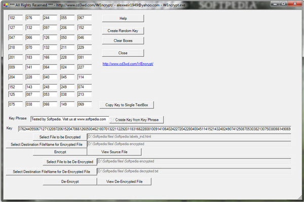Click the long Key text box
This screenshot has height=202, width=304.
(x=155, y=129)
